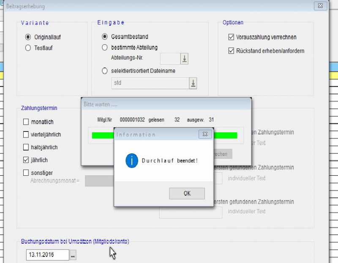Check the halbjährlich option
Viewport: 338px width, 263px height.
[26, 148]
